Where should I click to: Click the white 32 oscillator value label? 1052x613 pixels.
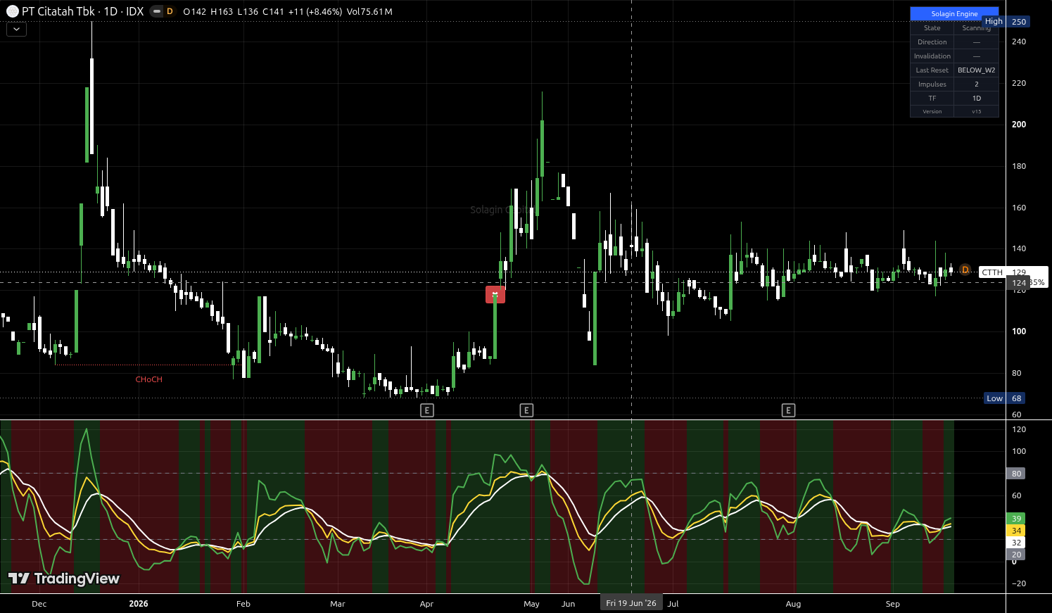tap(1016, 543)
